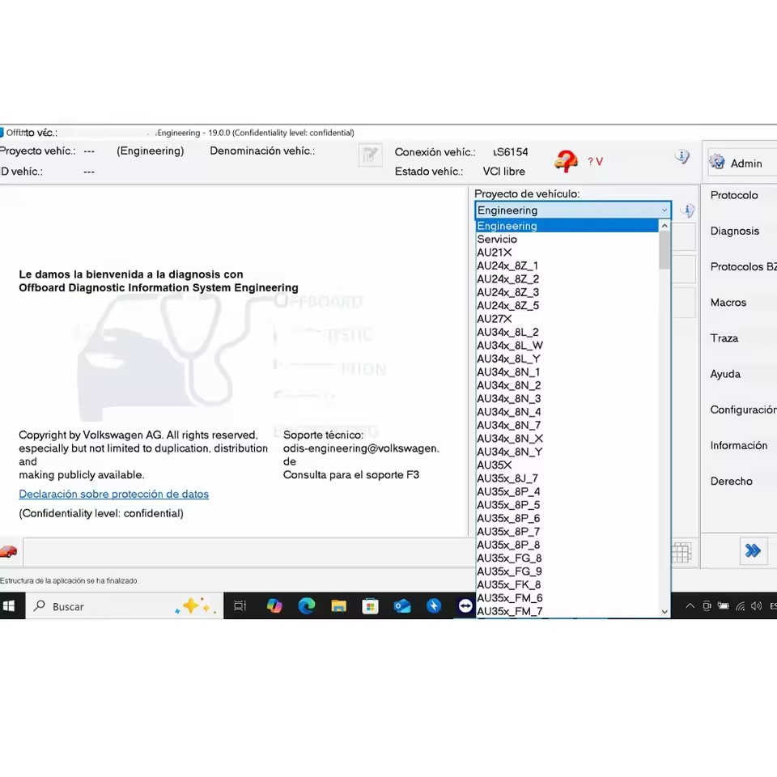This screenshot has width=777, height=777.
Task: Click the "Consulta para el soporte F3" text
Action: tap(350, 475)
